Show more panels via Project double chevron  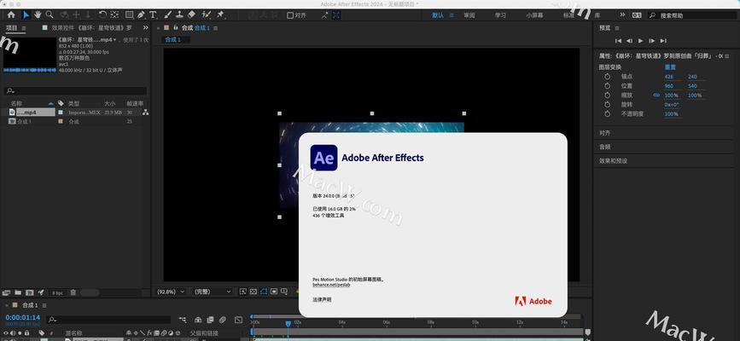pyautogui.click(x=145, y=28)
